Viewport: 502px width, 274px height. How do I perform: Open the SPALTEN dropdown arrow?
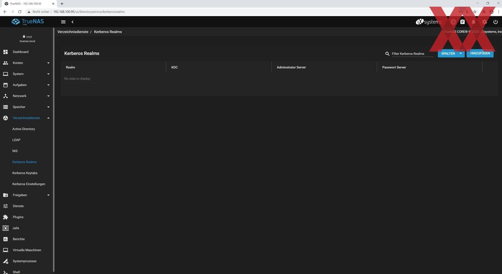461,53
